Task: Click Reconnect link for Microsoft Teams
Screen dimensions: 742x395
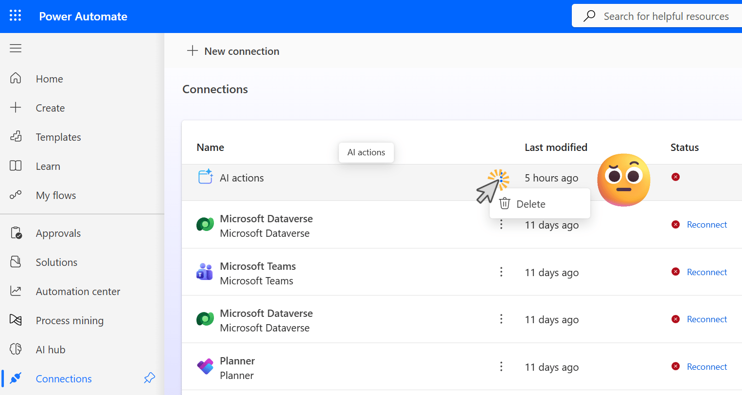Action: tap(707, 272)
